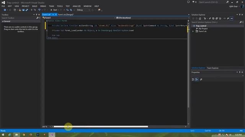The height and width of the screenshot is (137, 245).
Task: Click the Save All toolbar icon
Action: [27, 10]
